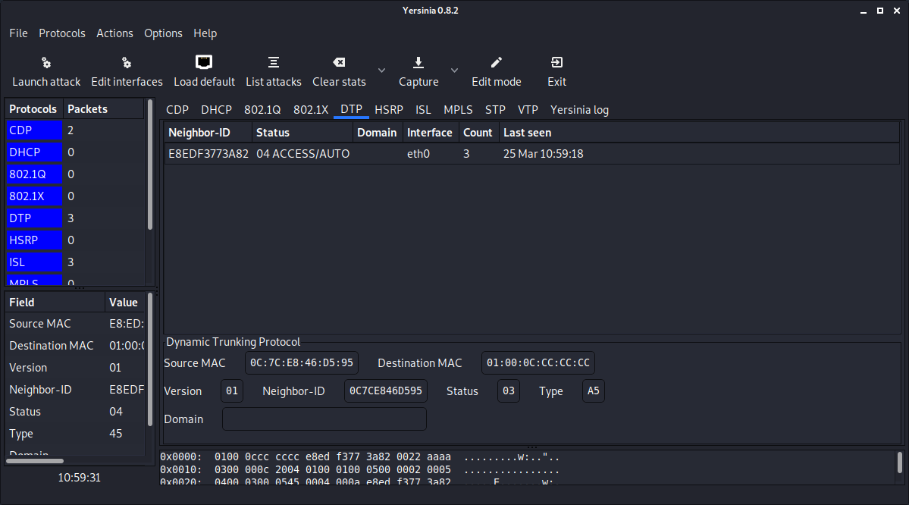Select the DTP tab
The image size is (909, 505).
[x=351, y=110]
